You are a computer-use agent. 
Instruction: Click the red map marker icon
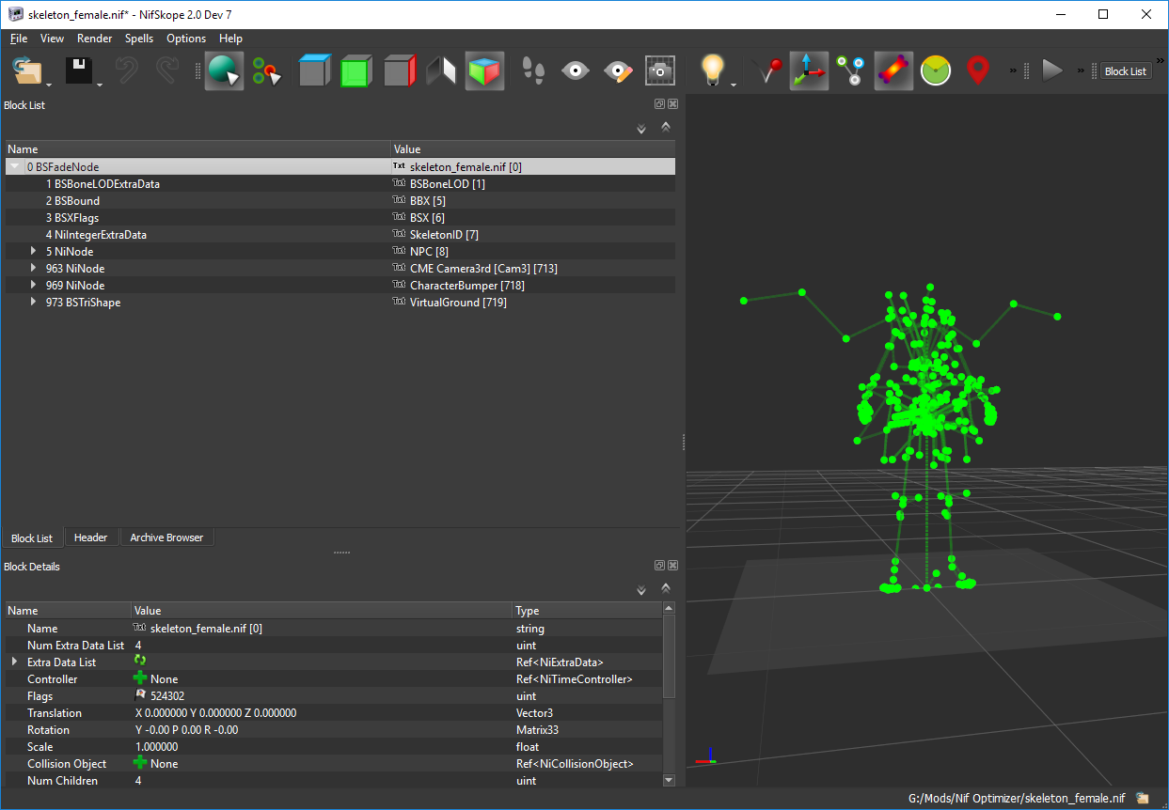click(979, 71)
